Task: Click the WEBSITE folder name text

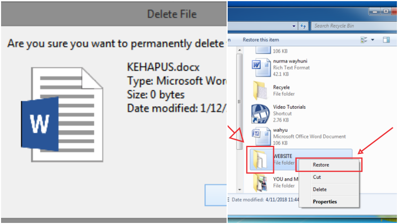Action: click(x=282, y=156)
